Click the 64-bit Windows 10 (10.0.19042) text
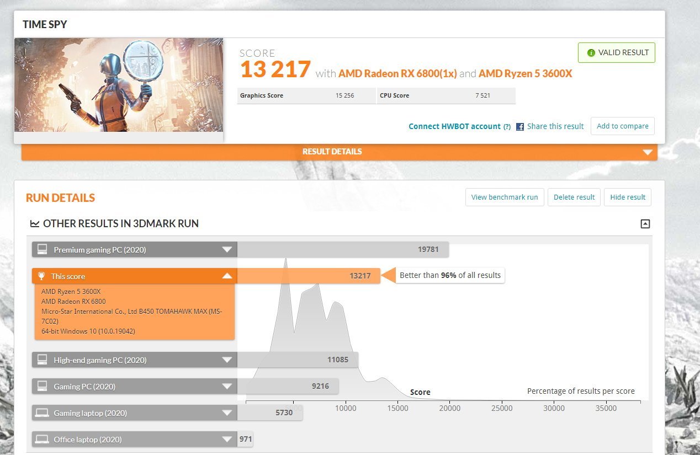 pos(88,331)
